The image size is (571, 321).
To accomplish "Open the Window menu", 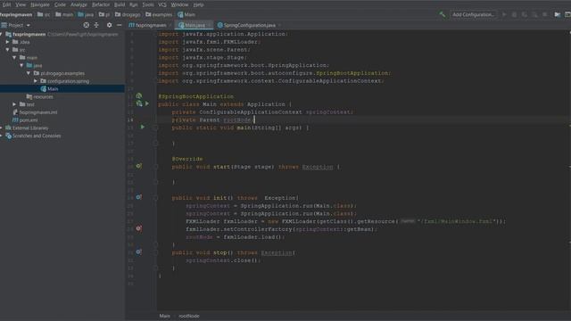I will click(179, 4).
